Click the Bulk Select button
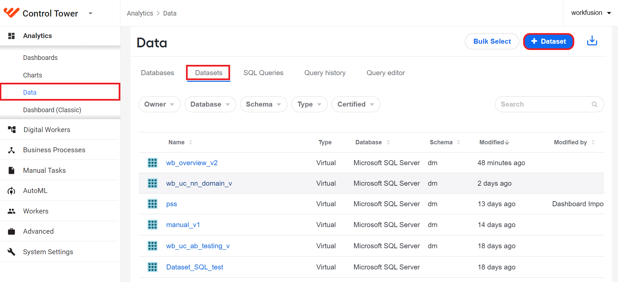The height and width of the screenshot is (282, 618). tap(492, 41)
